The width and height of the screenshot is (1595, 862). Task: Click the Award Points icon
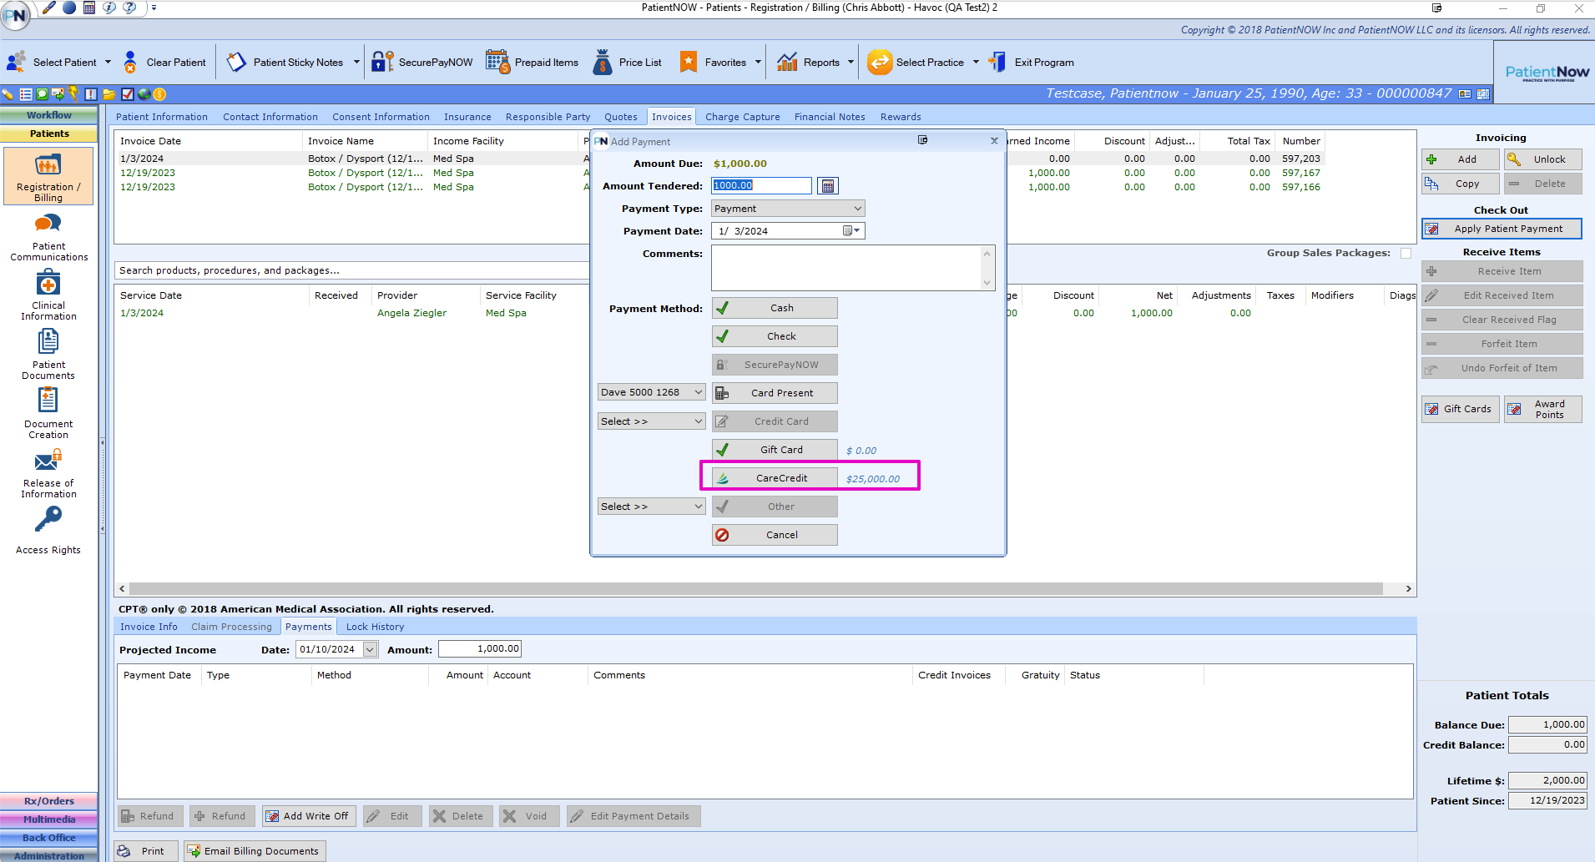click(1542, 408)
